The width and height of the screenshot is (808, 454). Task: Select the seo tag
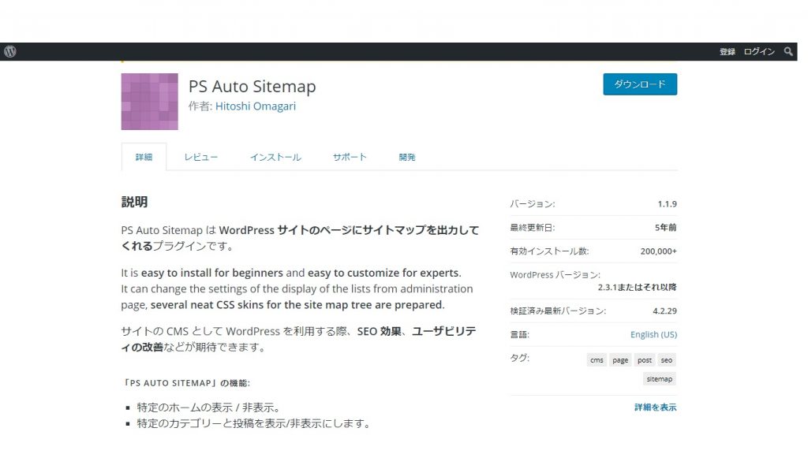[x=666, y=359]
